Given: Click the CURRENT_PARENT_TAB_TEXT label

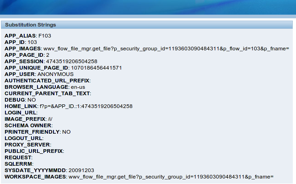Looking at the screenshot, I should point(48,93).
